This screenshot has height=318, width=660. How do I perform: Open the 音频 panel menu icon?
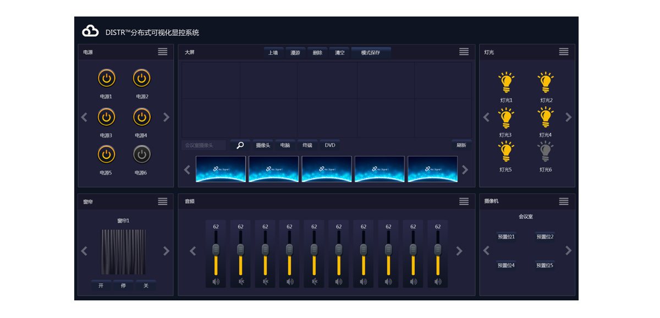pyautogui.click(x=464, y=201)
